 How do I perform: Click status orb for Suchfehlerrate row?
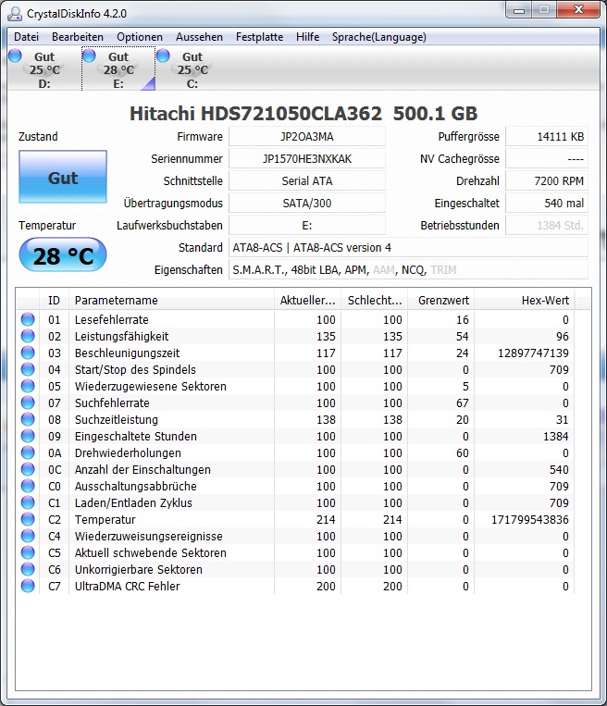(28, 403)
